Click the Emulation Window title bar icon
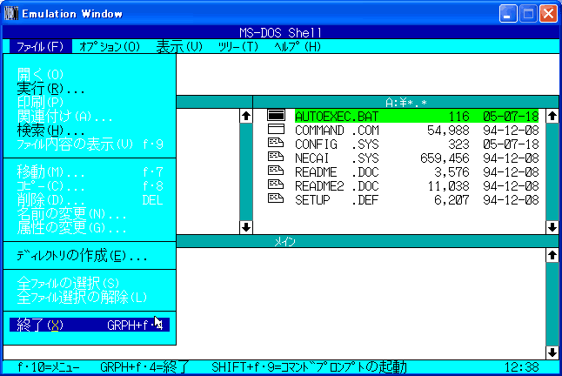 [11, 14]
